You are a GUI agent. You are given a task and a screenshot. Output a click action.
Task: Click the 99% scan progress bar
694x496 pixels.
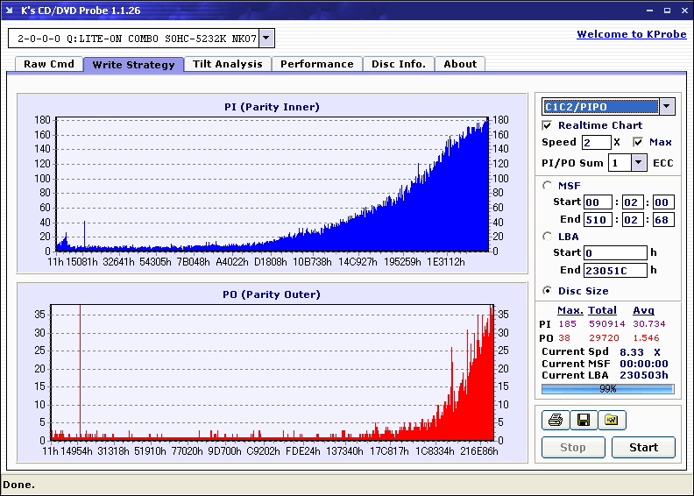coord(608,389)
